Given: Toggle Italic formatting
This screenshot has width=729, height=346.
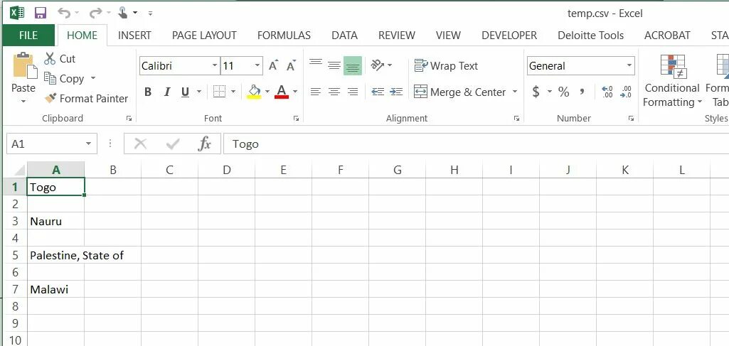Looking at the screenshot, I should (167, 92).
